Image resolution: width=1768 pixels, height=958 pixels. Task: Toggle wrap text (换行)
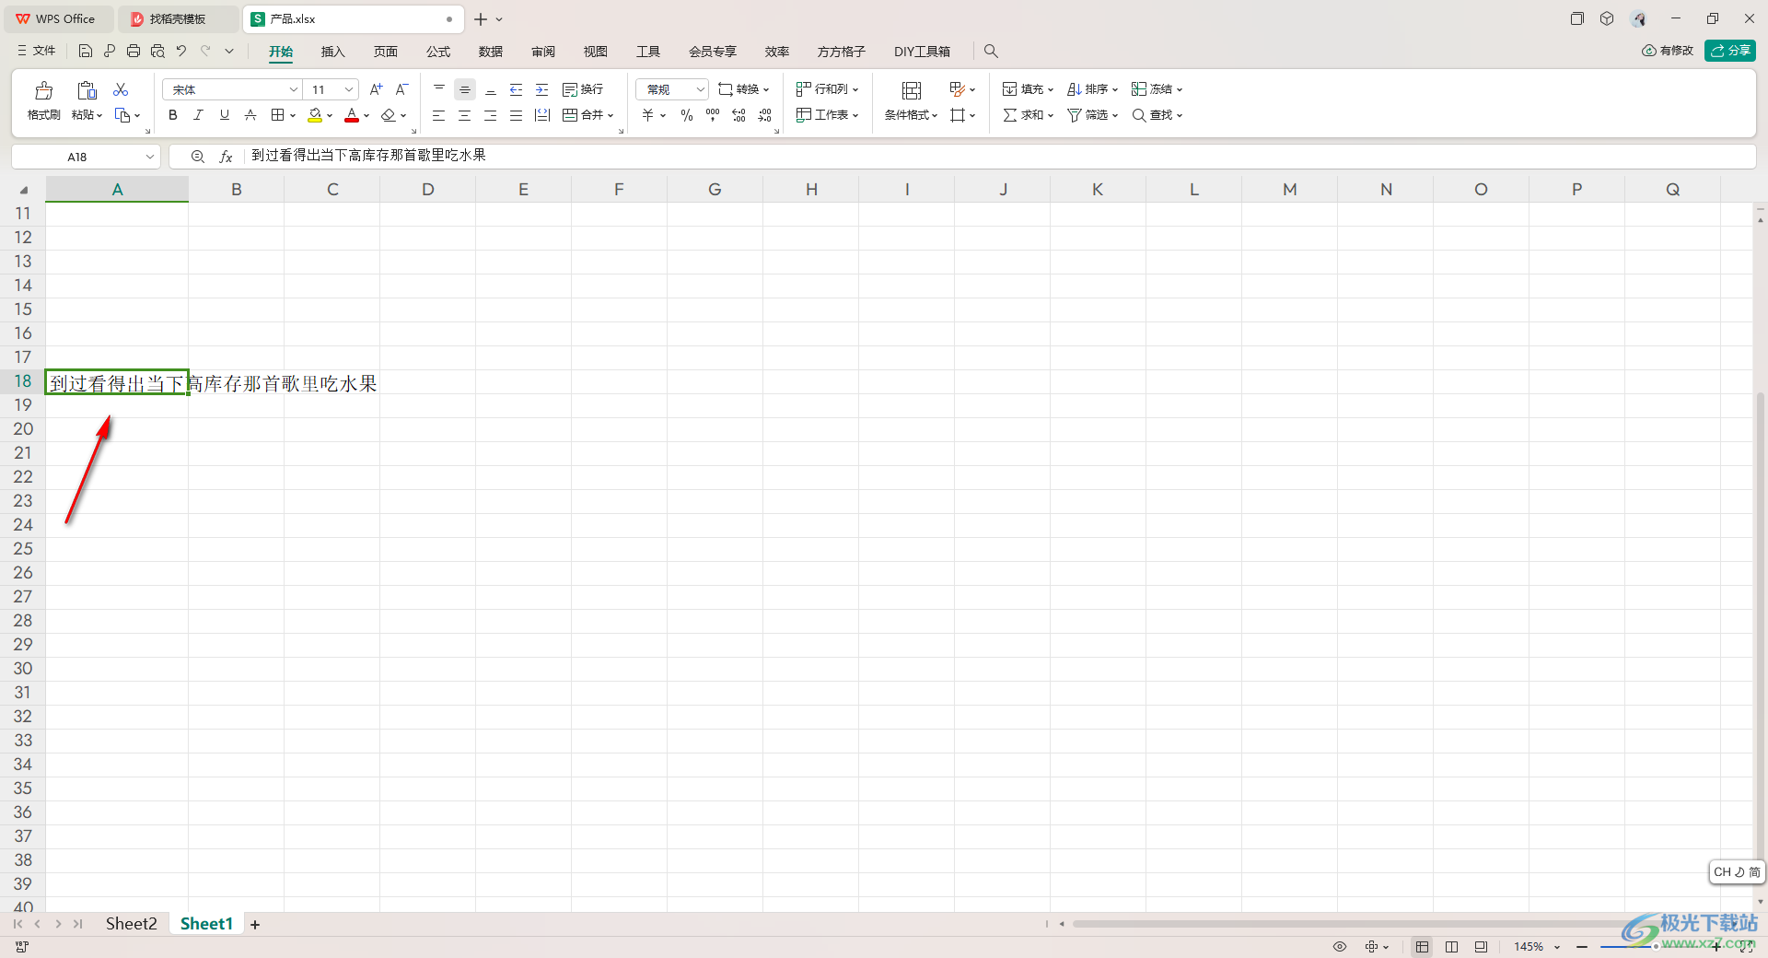pyautogui.click(x=583, y=89)
